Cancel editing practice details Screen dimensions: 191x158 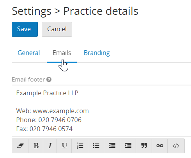click(x=57, y=29)
